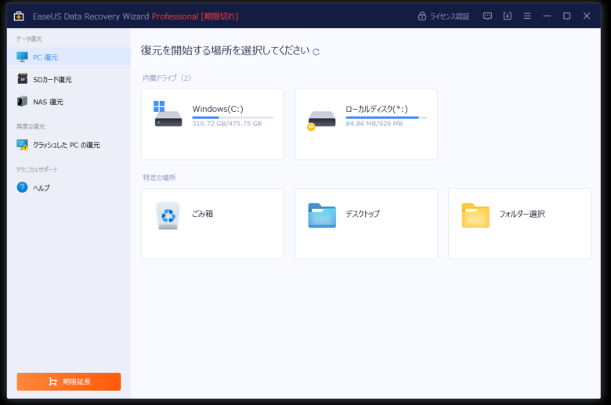Click the 84.86 MB/926 MB text
The image size is (611, 405).
(x=374, y=124)
